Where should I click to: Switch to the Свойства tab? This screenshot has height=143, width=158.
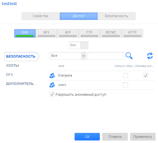(x=41, y=16)
